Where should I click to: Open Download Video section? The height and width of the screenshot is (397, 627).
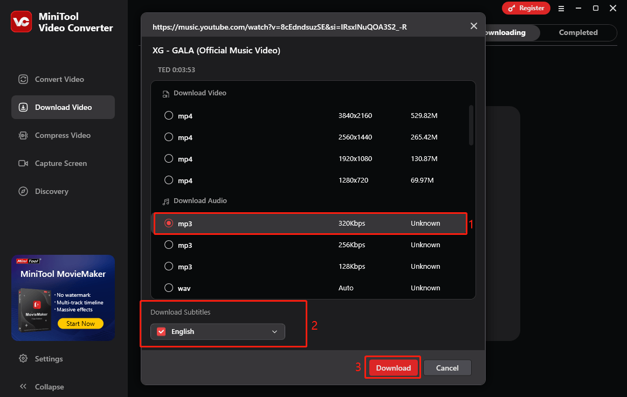tap(63, 107)
